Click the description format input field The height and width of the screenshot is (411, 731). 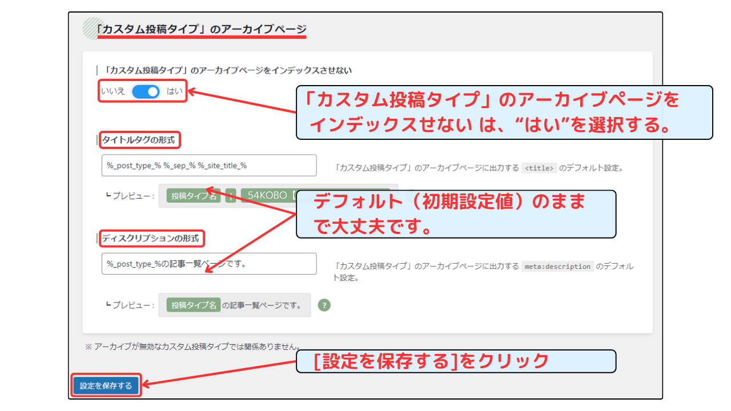coord(209,264)
